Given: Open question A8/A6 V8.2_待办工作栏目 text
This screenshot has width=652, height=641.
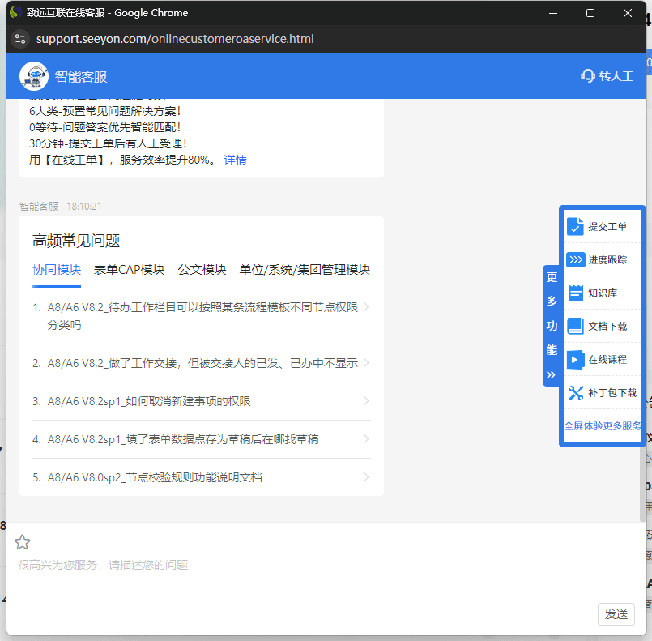Looking at the screenshot, I should point(202,316).
